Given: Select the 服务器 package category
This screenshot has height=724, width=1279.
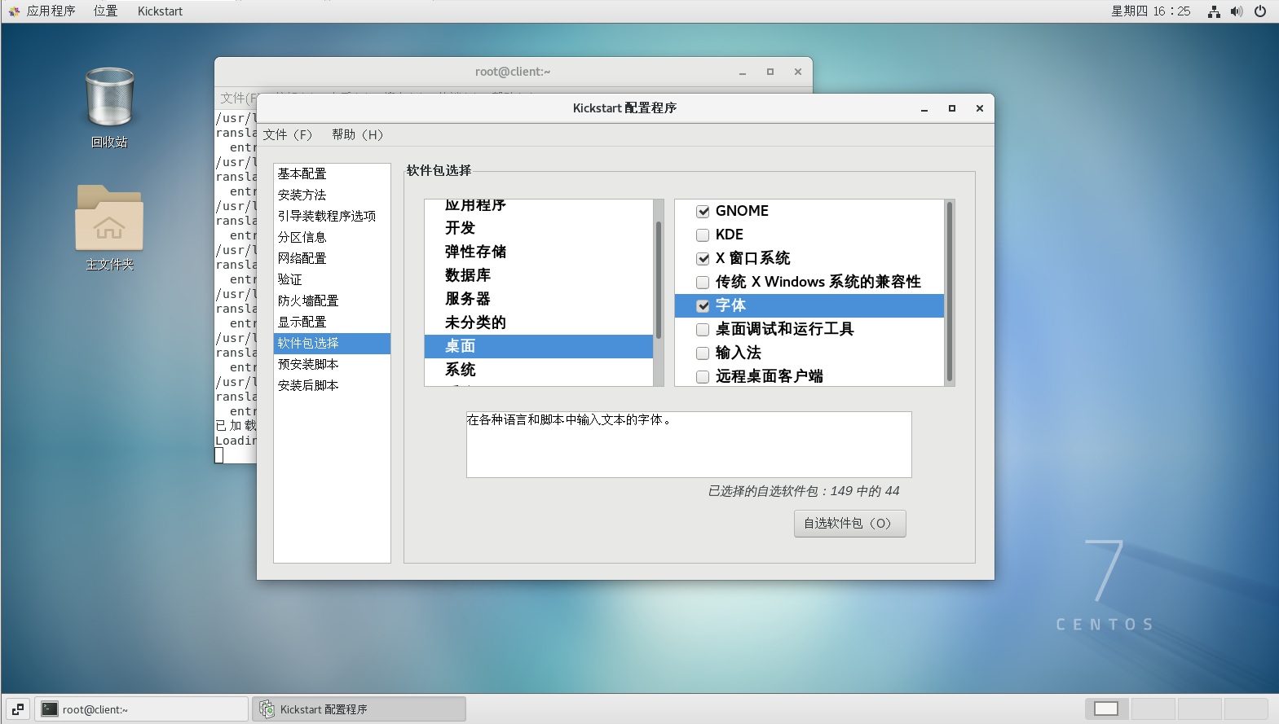Looking at the screenshot, I should 538,300.
